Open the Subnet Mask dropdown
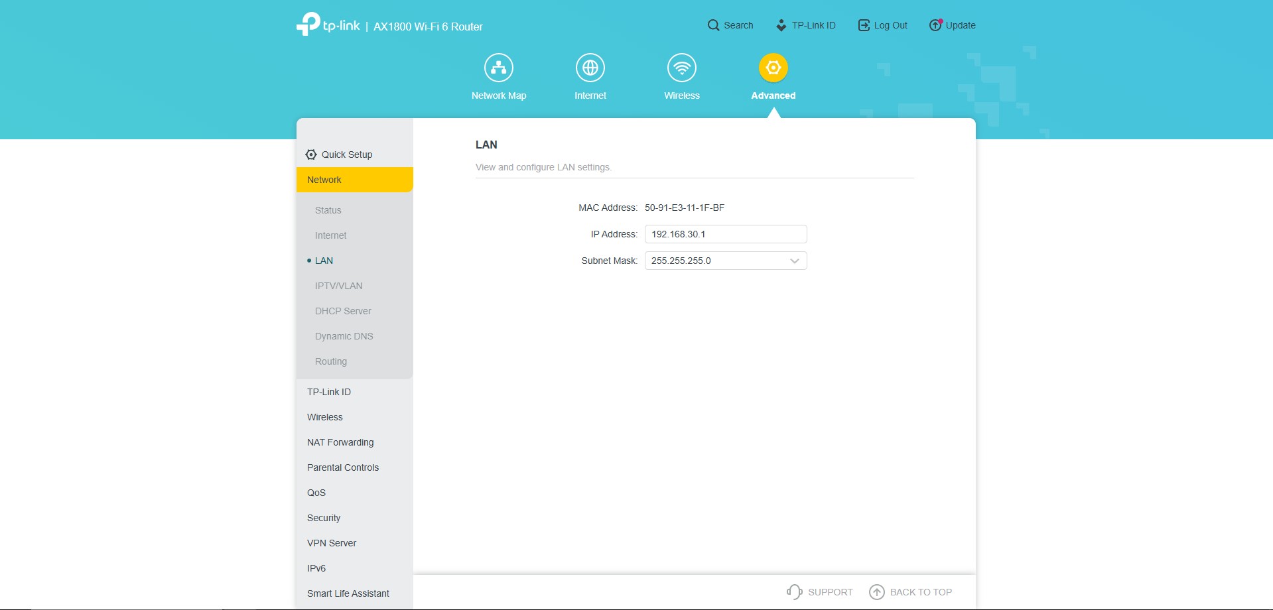Image resolution: width=1273 pixels, height=610 pixels. (726, 261)
